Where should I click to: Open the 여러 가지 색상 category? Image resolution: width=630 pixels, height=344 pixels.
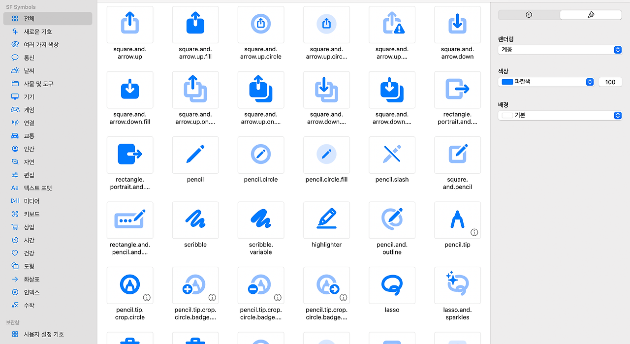tap(48, 45)
